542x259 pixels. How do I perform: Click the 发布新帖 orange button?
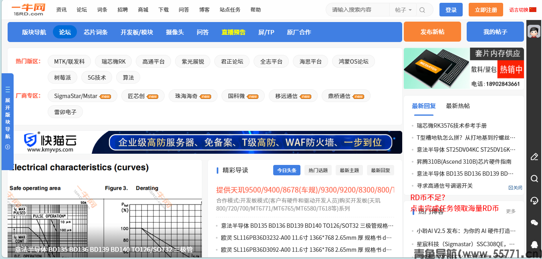[x=432, y=32]
